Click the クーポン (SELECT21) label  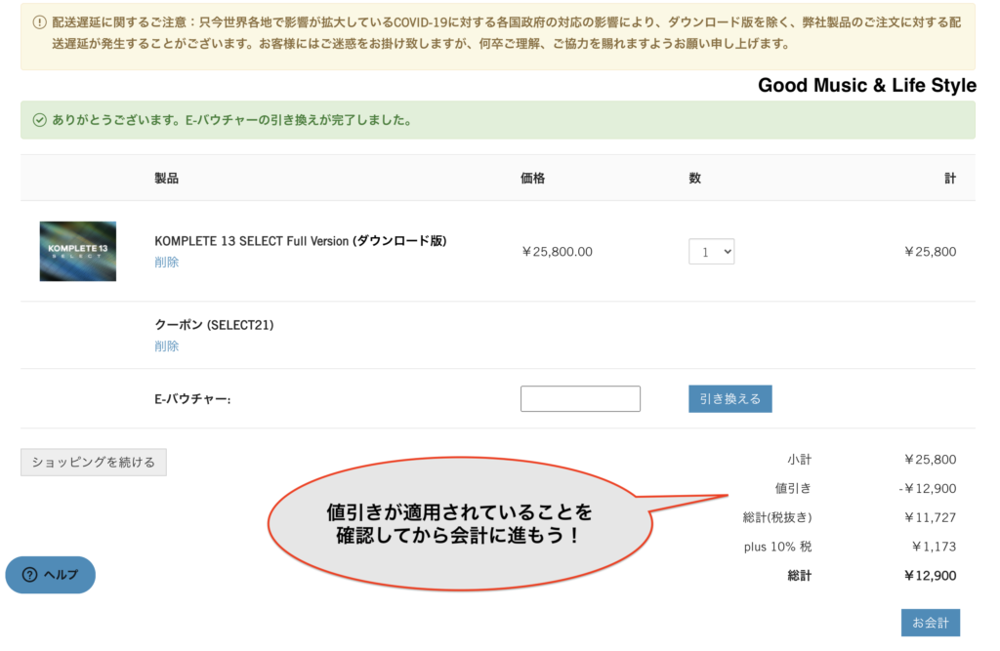[x=214, y=325]
